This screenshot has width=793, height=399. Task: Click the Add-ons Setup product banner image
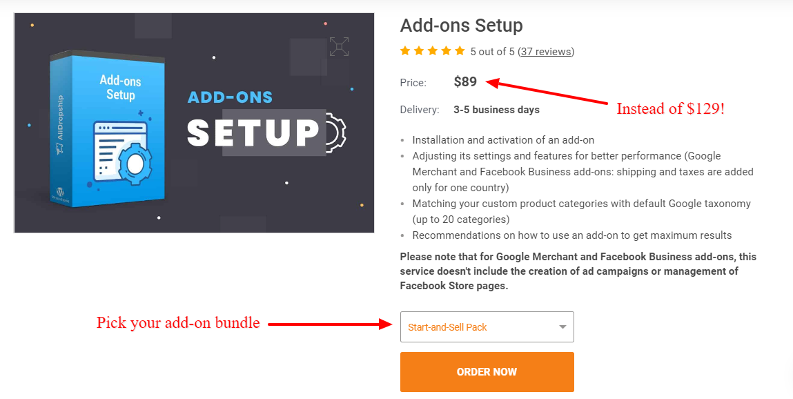[194, 123]
